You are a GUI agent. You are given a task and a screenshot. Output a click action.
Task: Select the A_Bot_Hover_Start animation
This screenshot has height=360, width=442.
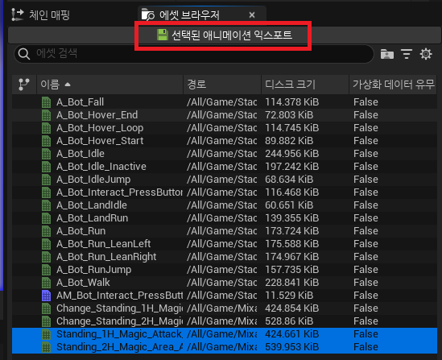tap(225, 141)
